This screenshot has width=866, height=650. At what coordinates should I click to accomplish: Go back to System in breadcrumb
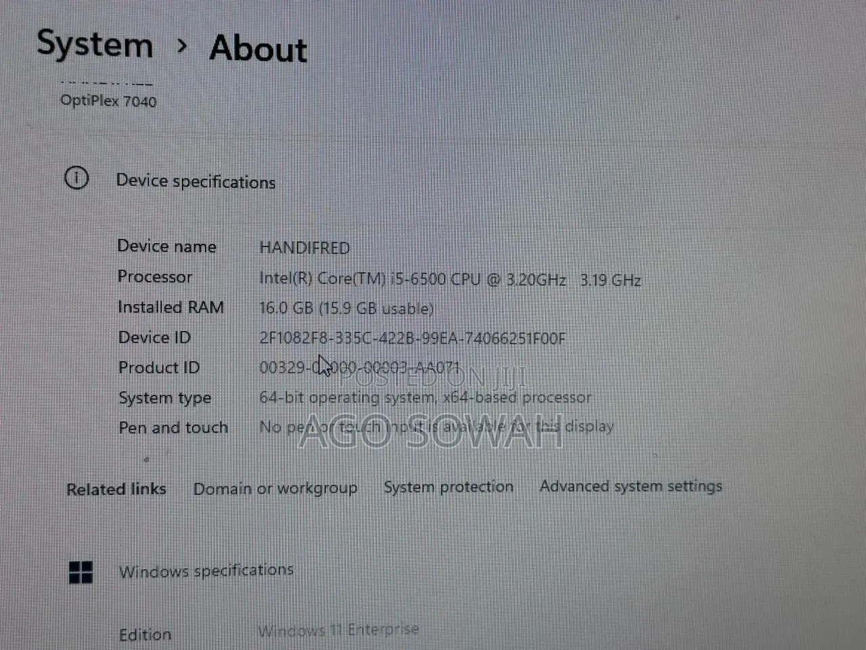pos(95,45)
